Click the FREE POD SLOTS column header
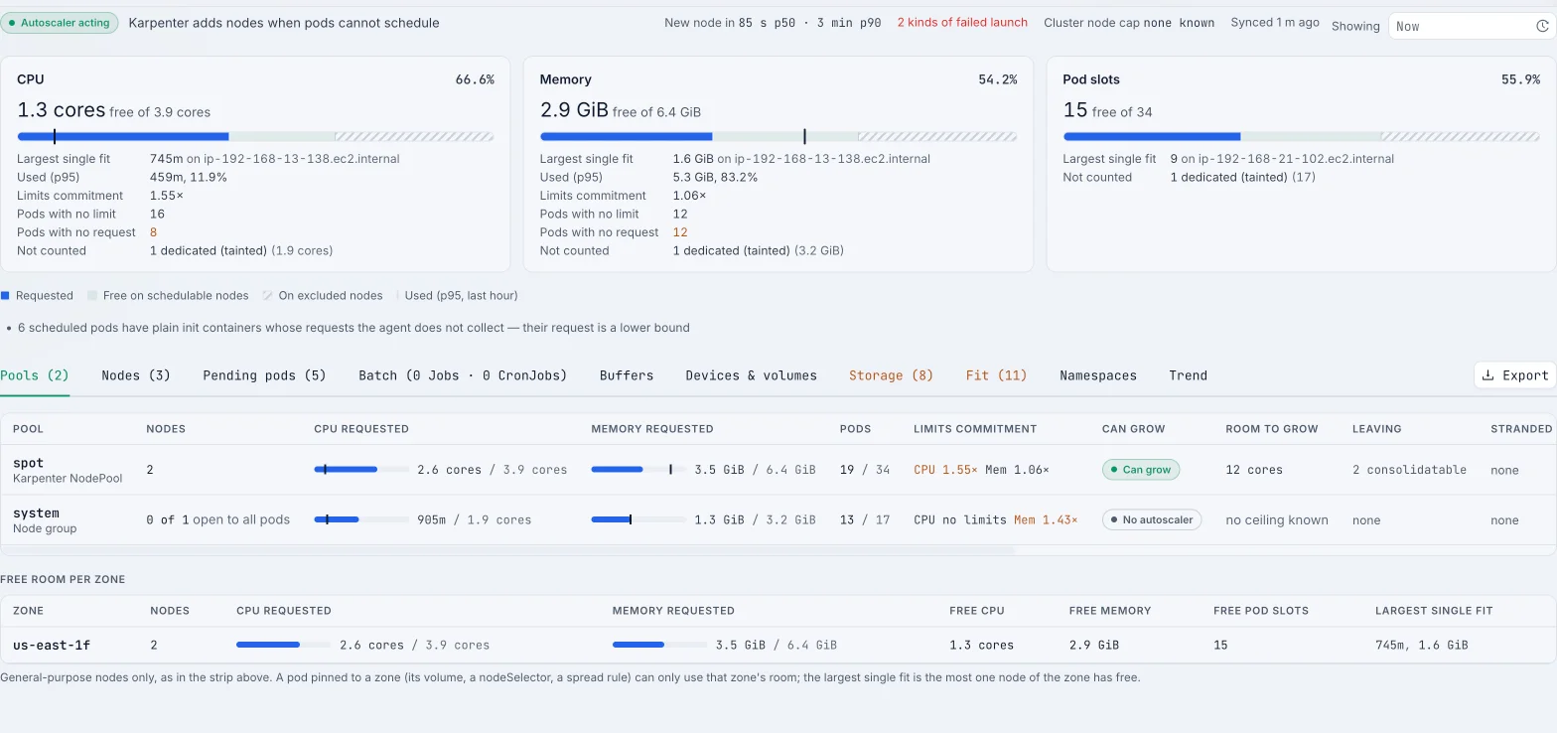 (1261, 611)
